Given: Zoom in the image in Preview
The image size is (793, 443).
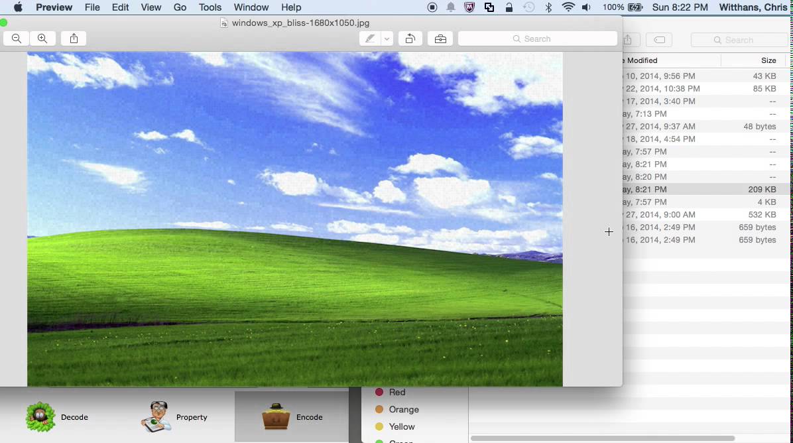Looking at the screenshot, I should [x=42, y=38].
